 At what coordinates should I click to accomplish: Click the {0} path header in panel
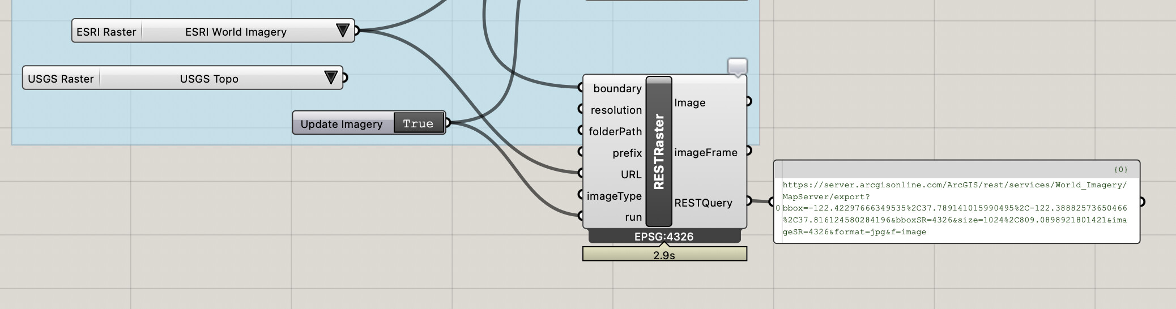1120,169
